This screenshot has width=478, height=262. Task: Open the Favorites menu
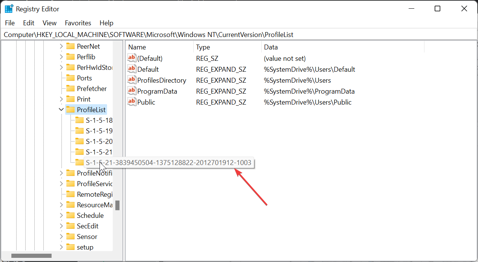click(78, 23)
